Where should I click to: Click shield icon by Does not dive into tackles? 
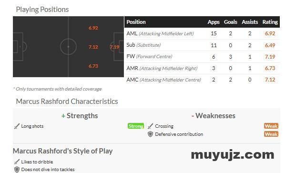pyautogui.click(x=17, y=170)
